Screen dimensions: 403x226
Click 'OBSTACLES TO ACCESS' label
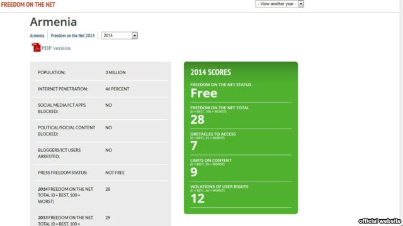pos(213,134)
